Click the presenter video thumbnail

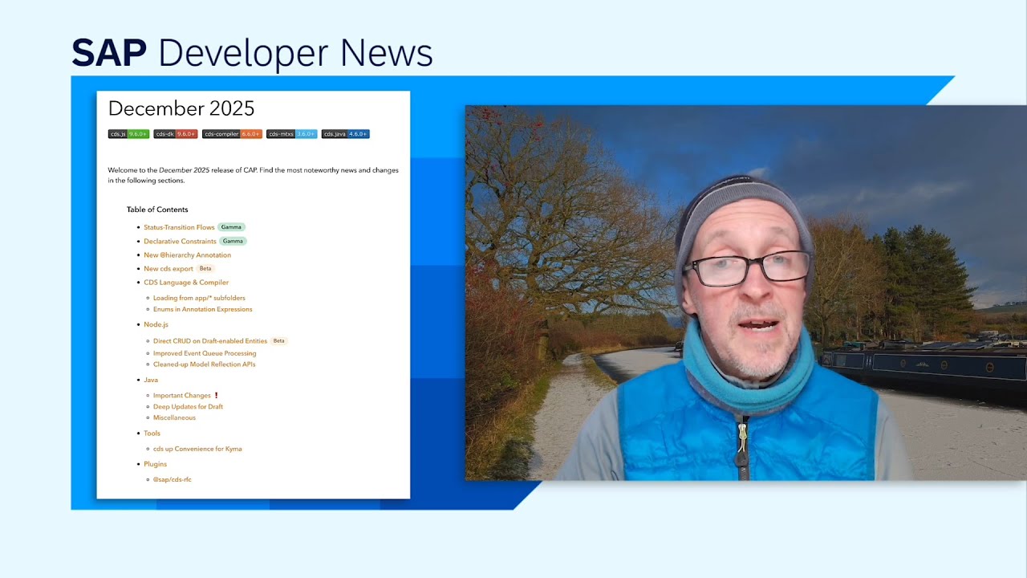746,293
